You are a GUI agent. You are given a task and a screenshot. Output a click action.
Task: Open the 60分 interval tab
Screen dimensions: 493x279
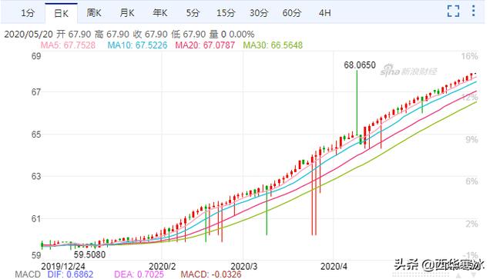click(292, 13)
